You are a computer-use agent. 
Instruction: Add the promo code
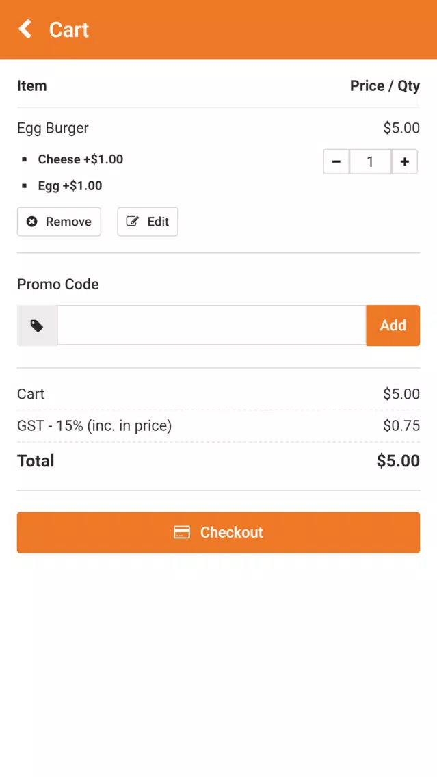pos(393,326)
